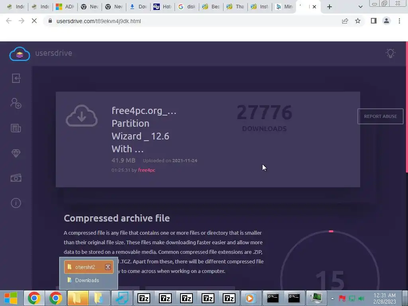
Task: Open the premium diamond sidebar icon
Action: click(16, 153)
